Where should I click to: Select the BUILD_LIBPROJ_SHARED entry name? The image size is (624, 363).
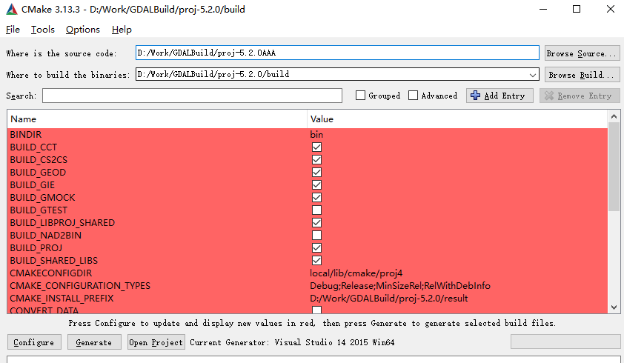pos(62,223)
